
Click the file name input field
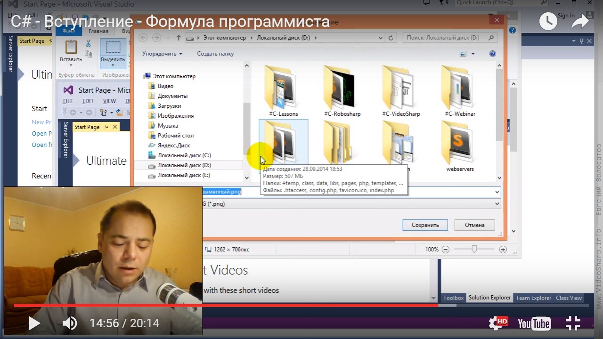[x=351, y=192]
